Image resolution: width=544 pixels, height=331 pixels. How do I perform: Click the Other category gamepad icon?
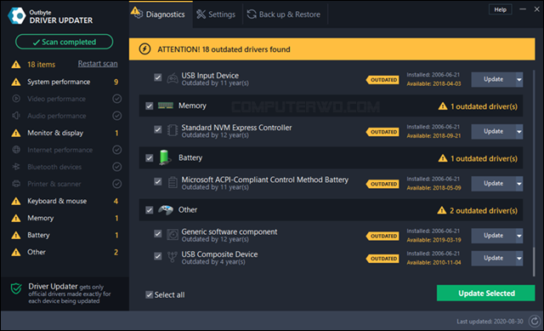click(166, 210)
